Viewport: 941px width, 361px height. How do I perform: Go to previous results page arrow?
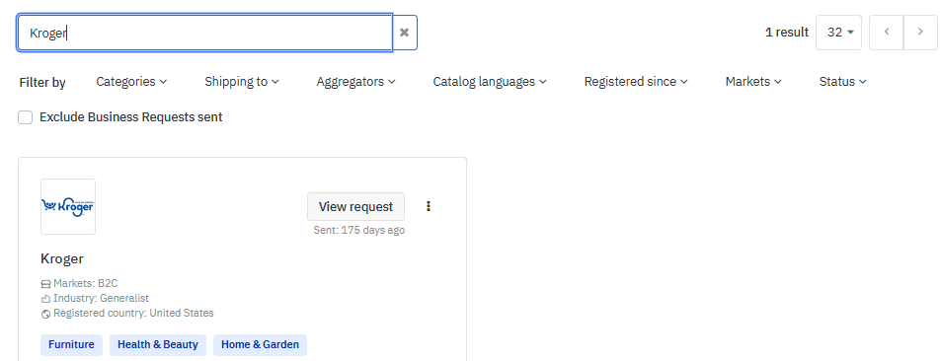pos(887,33)
